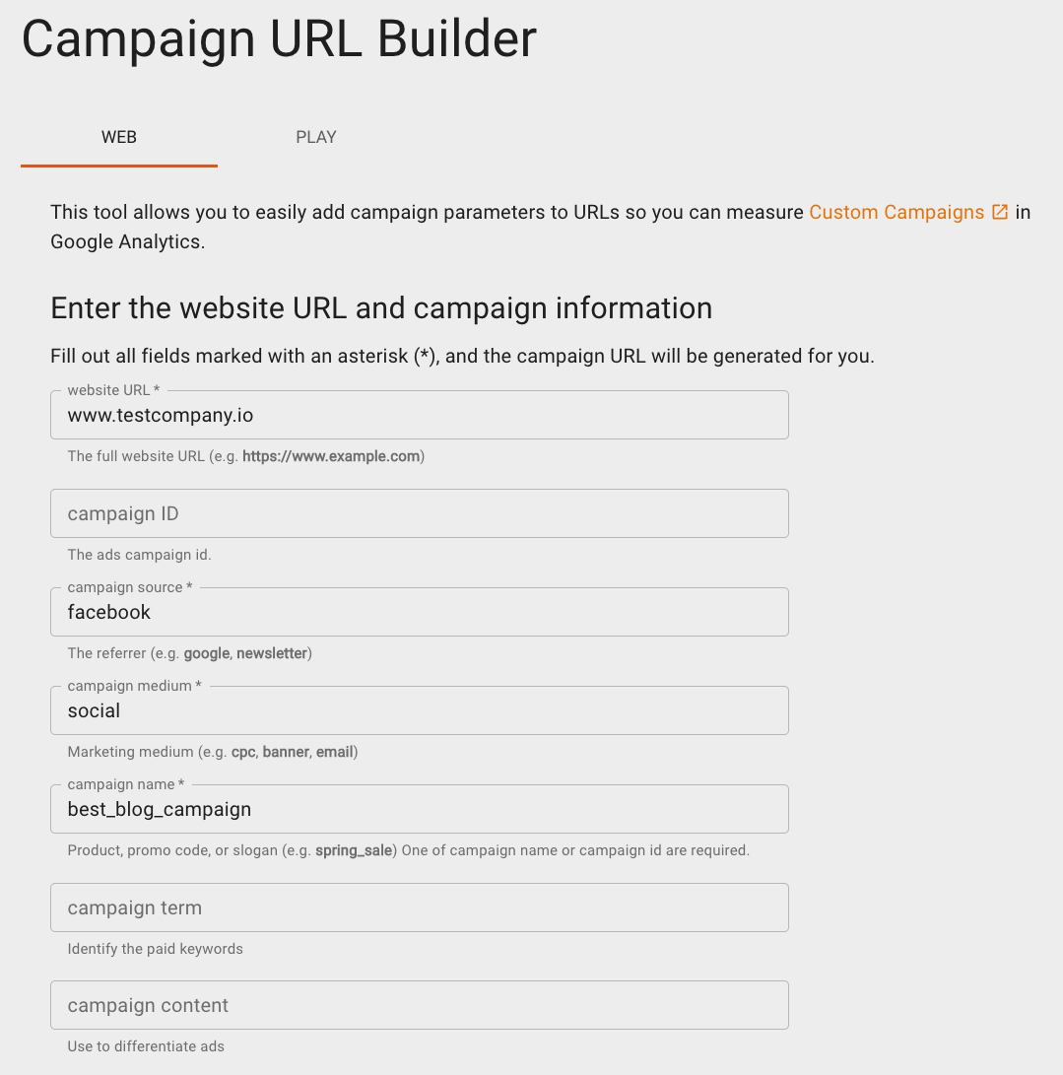
Task: Click the 'campaign source *' floating label
Action: tap(129, 587)
